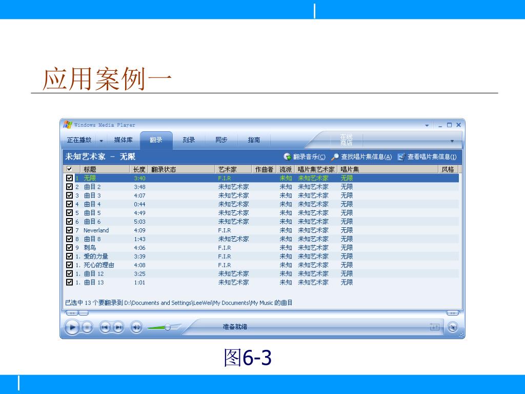Switch to skin mode icon at bottom right
This screenshot has height=394, width=525.
coord(453,327)
